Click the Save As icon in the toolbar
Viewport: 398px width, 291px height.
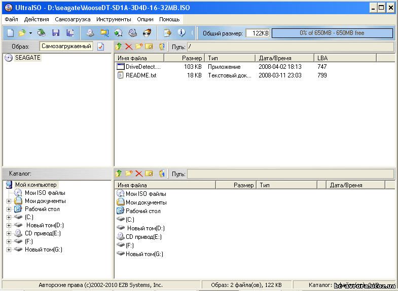(x=70, y=33)
